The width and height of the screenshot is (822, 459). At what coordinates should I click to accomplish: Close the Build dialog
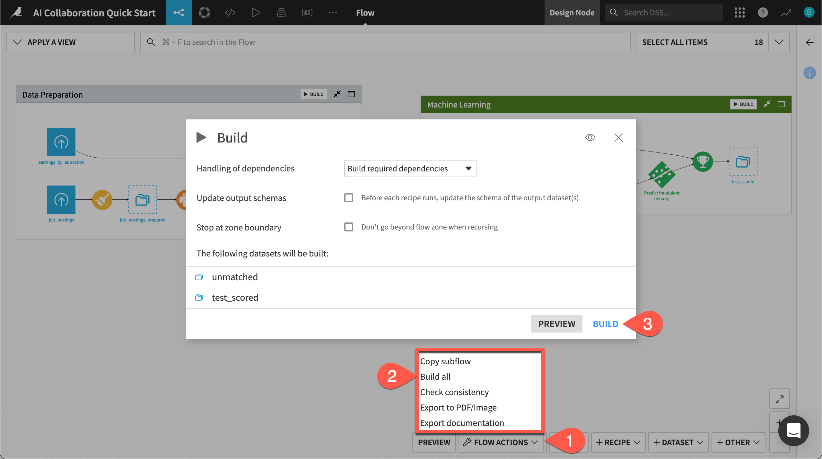(618, 137)
